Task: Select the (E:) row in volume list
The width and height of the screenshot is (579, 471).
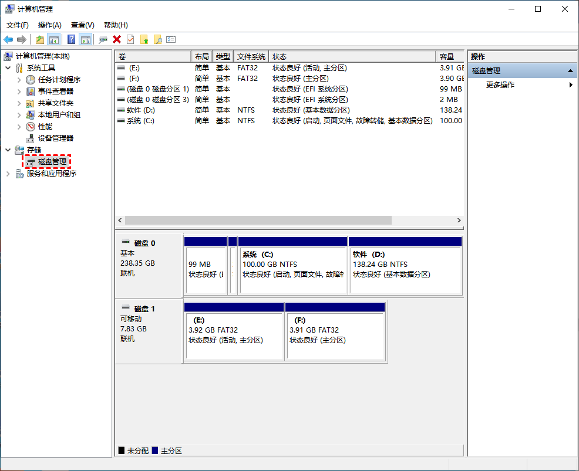Action: (x=289, y=68)
